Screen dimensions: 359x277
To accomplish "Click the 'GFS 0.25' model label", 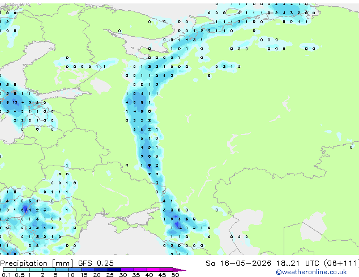I will point(96,263).
